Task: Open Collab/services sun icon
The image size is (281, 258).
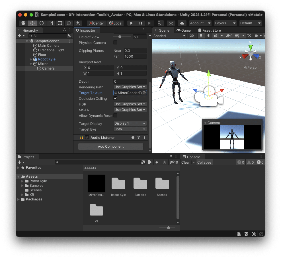Action: click(x=171, y=23)
